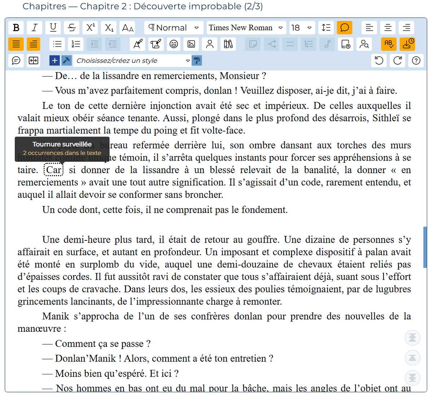
Task: Undo the last action
Action: pos(379,60)
